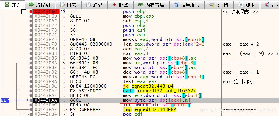Toggle breakpoint bullet at 00443F83
The height and width of the screenshot is (116, 279).
click(x=31, y=53)
